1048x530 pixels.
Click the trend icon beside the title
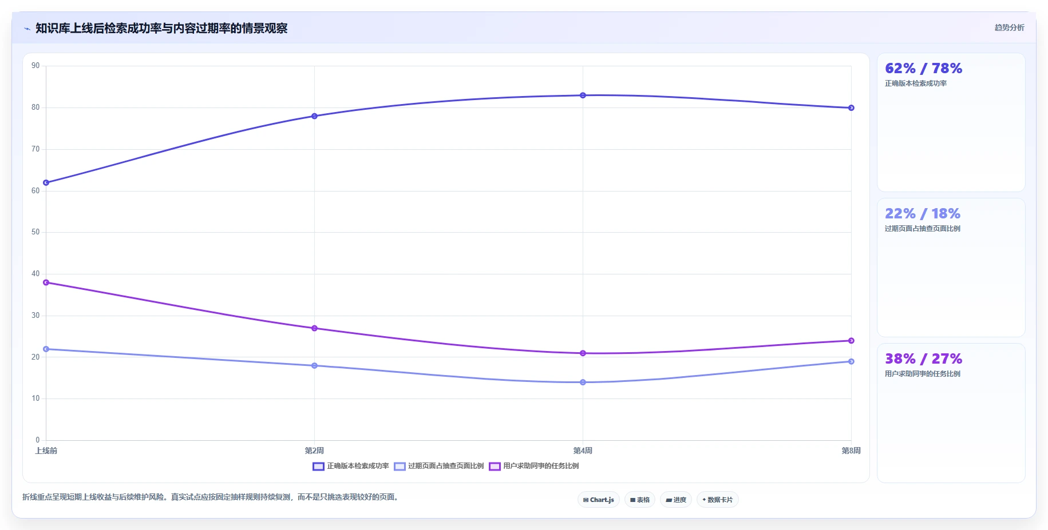coord(27,29)
